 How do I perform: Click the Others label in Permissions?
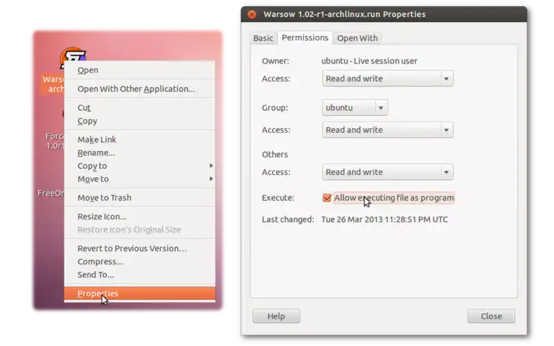[274, 154]
